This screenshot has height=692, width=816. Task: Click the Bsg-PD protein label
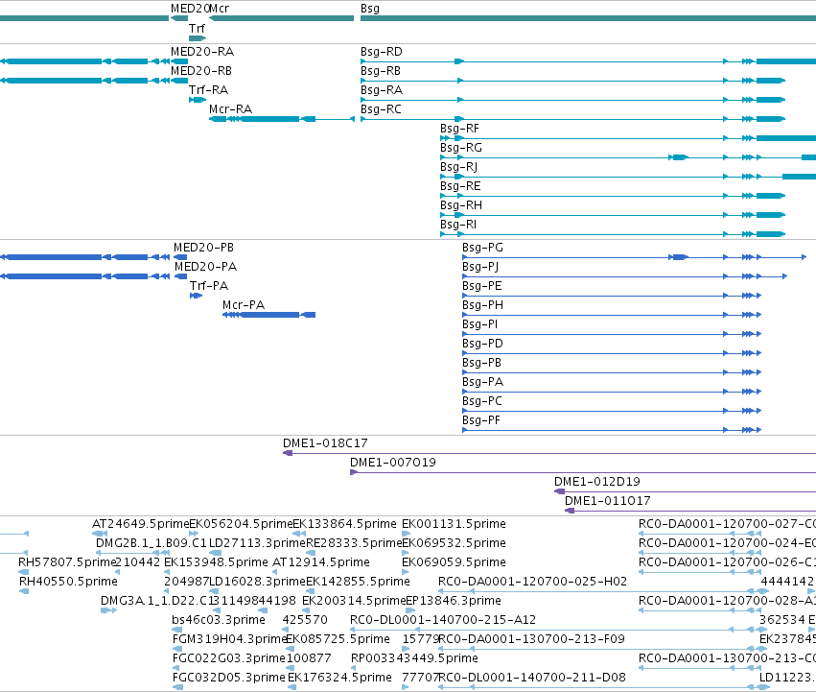click(482, 344)
